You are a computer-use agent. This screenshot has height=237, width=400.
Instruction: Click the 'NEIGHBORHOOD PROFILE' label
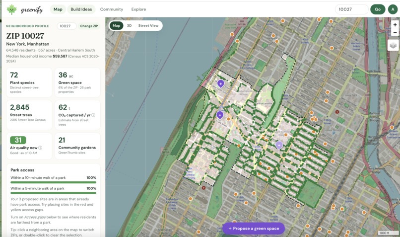click(28, 26)
